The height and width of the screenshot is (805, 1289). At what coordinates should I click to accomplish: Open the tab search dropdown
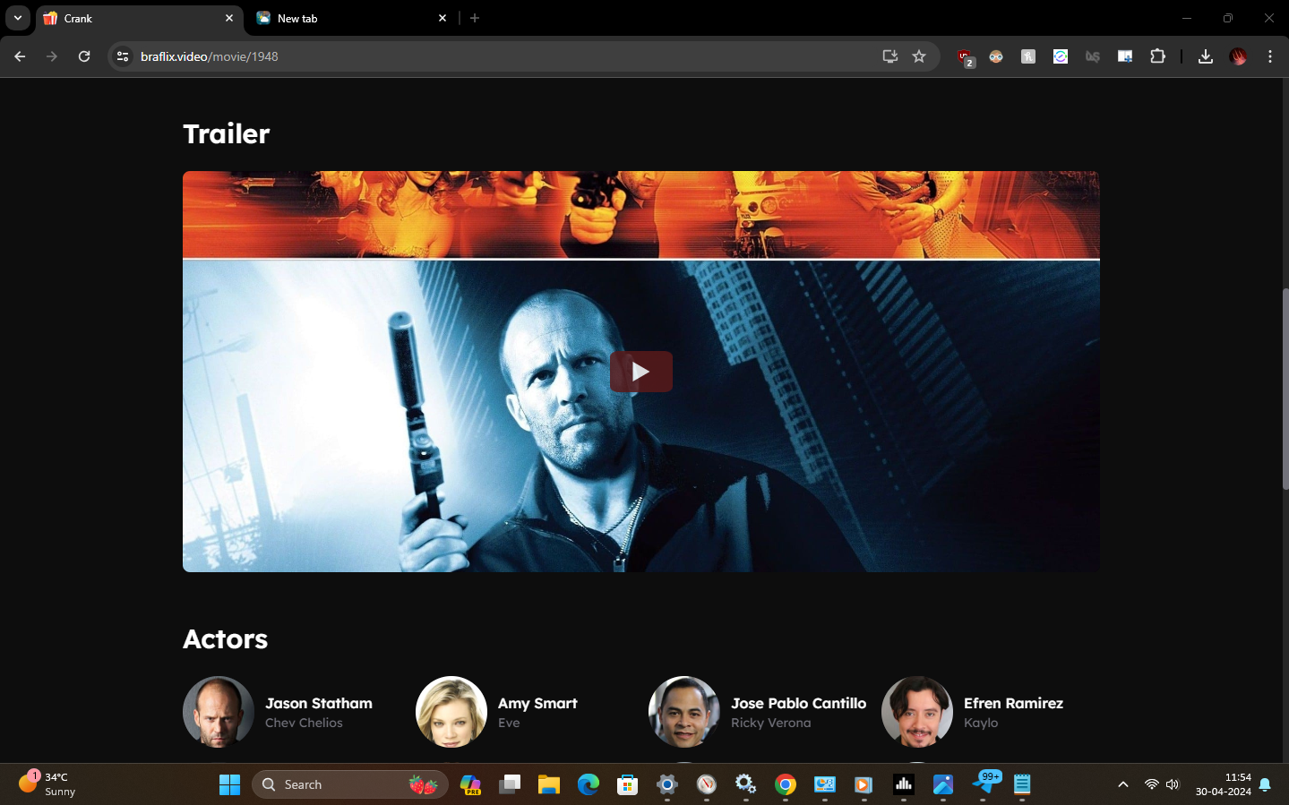18,18
